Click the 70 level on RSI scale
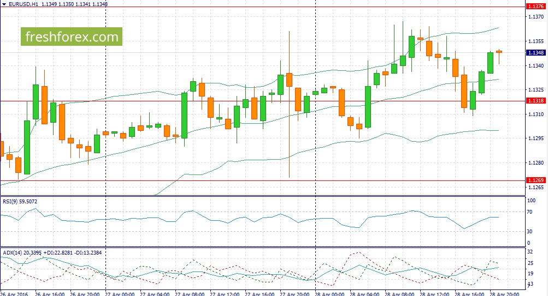 (529, 212)
